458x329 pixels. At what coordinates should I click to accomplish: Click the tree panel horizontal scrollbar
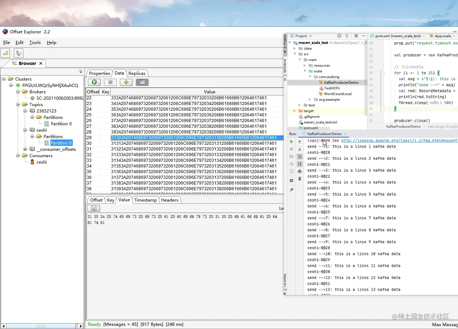pyautogui.click(x=42, y=326)
